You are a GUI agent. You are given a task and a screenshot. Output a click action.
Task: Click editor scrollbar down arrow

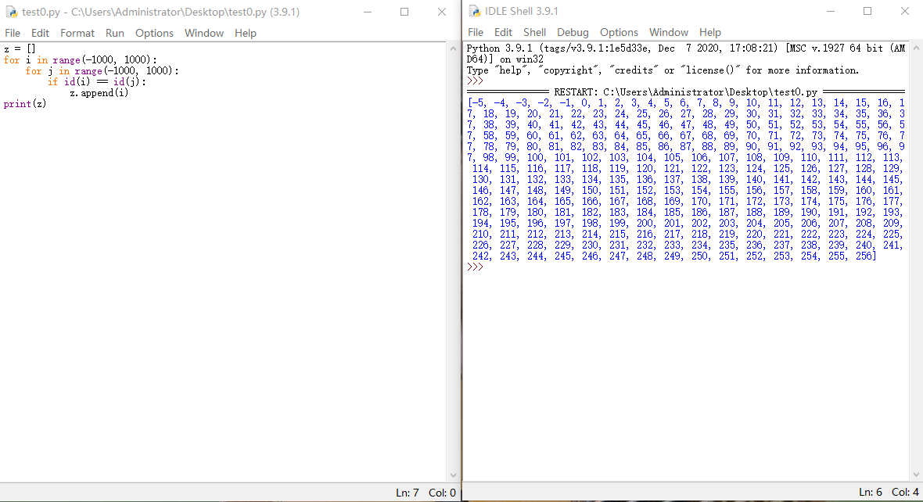coord(453,475)
